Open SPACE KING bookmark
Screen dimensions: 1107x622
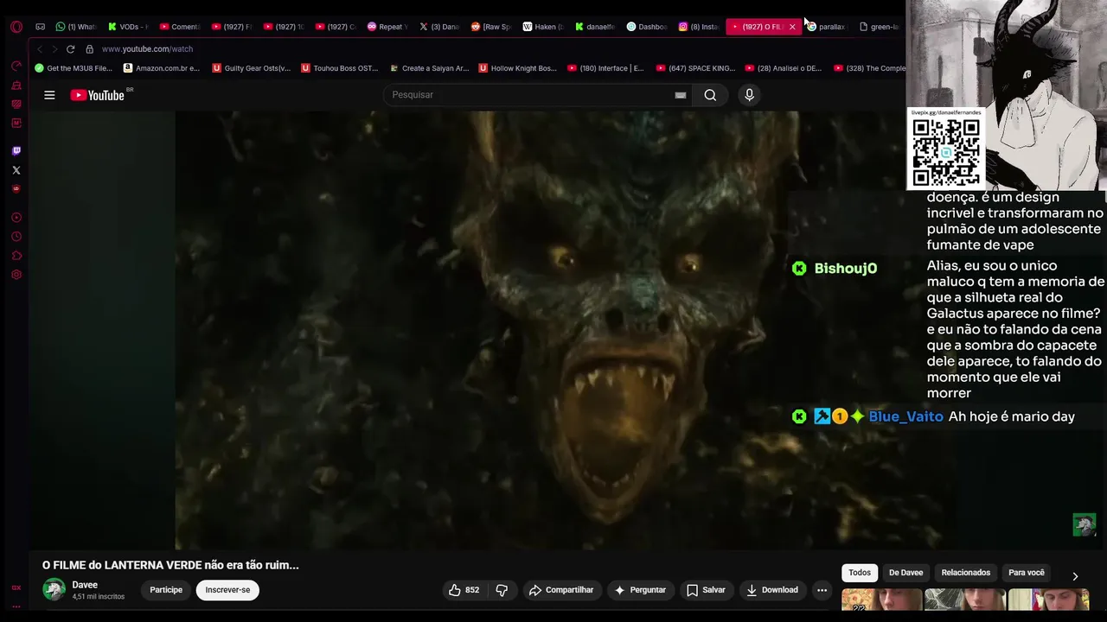(696, 68)
